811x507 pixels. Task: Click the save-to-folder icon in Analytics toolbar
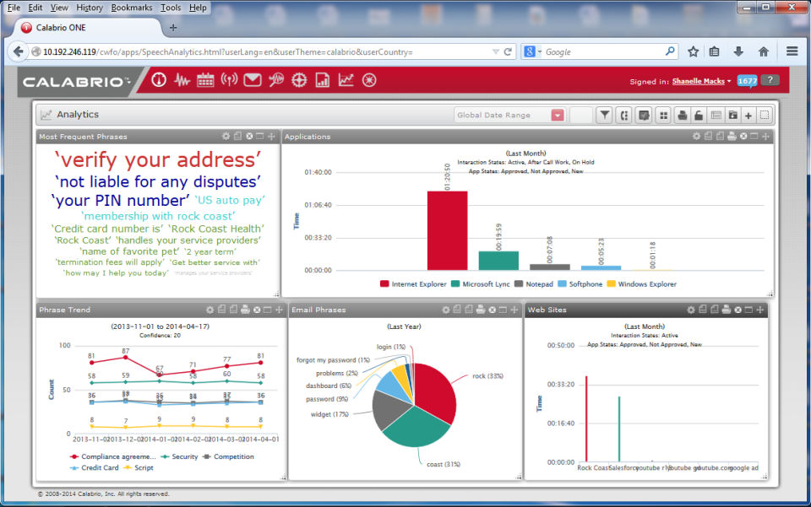[x=732, y=115]
